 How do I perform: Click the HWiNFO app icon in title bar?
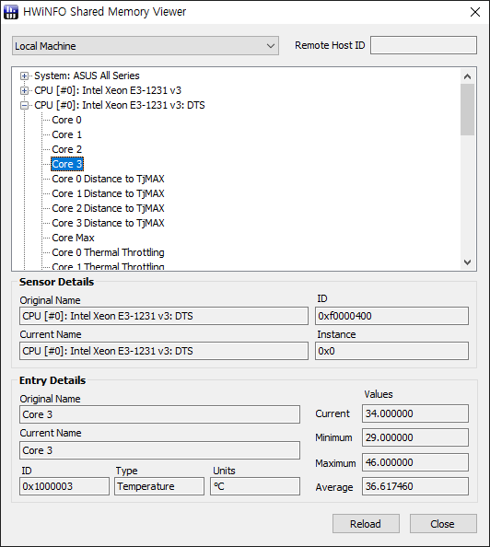[x=10, y=12]
